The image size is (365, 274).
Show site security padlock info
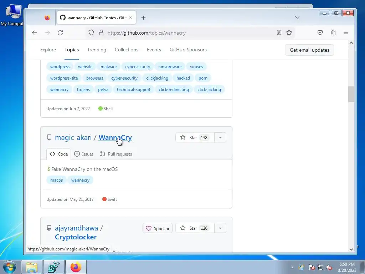coord(101,32)
